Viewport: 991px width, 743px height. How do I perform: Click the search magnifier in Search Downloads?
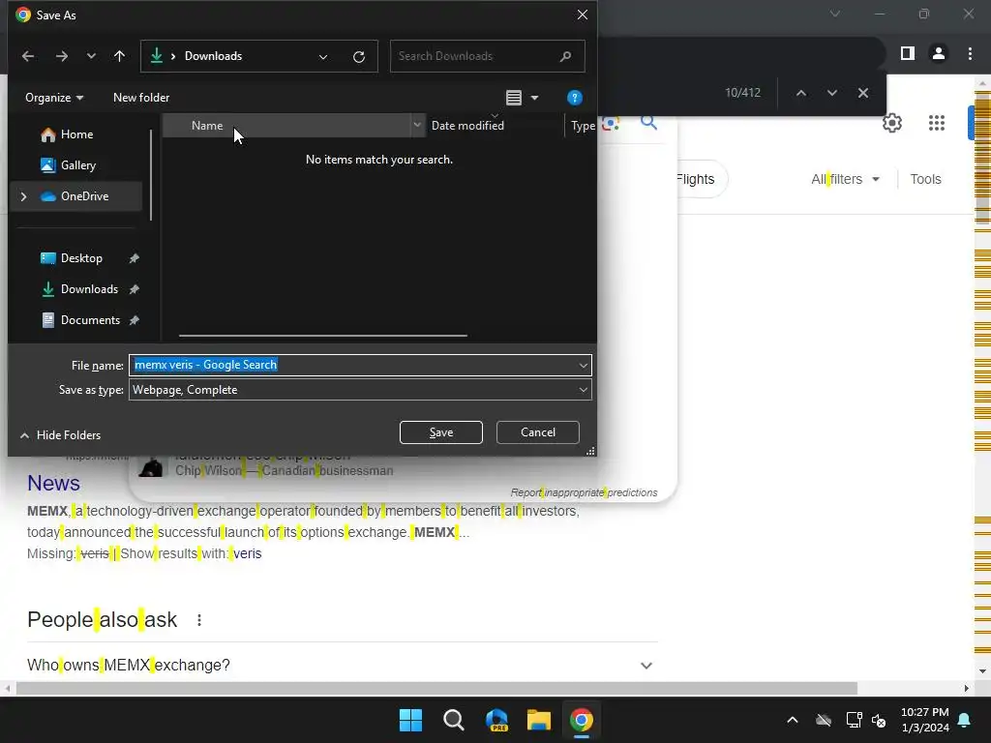tap(565, 56)
